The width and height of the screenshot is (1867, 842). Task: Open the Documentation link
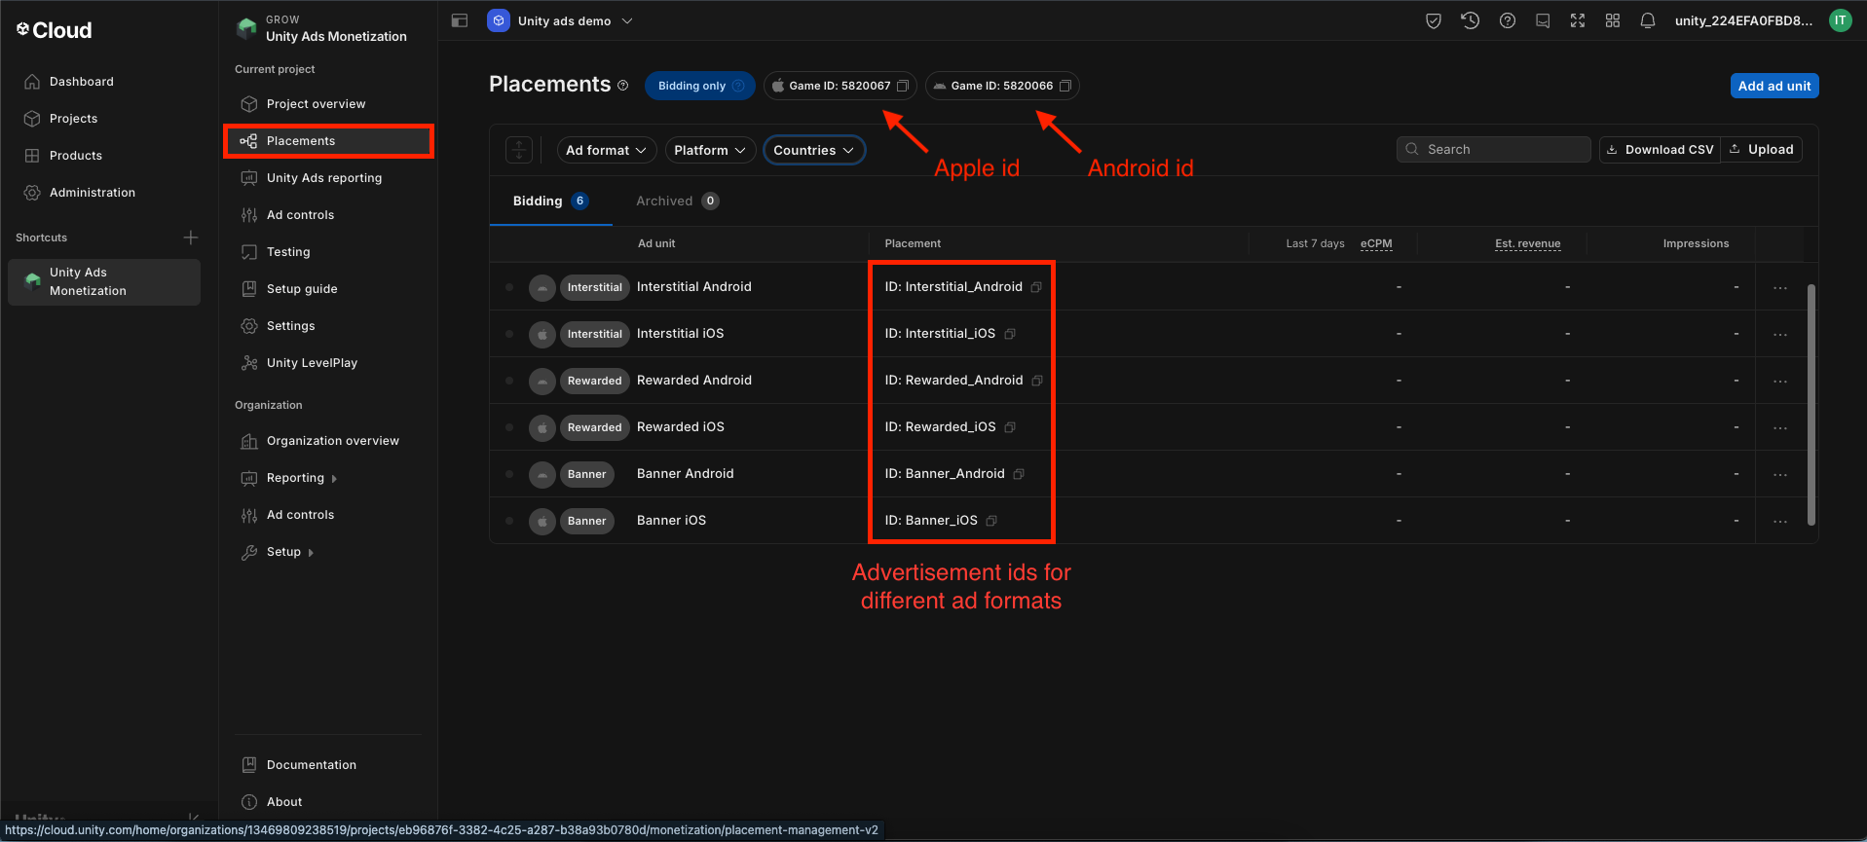(329, 765)
